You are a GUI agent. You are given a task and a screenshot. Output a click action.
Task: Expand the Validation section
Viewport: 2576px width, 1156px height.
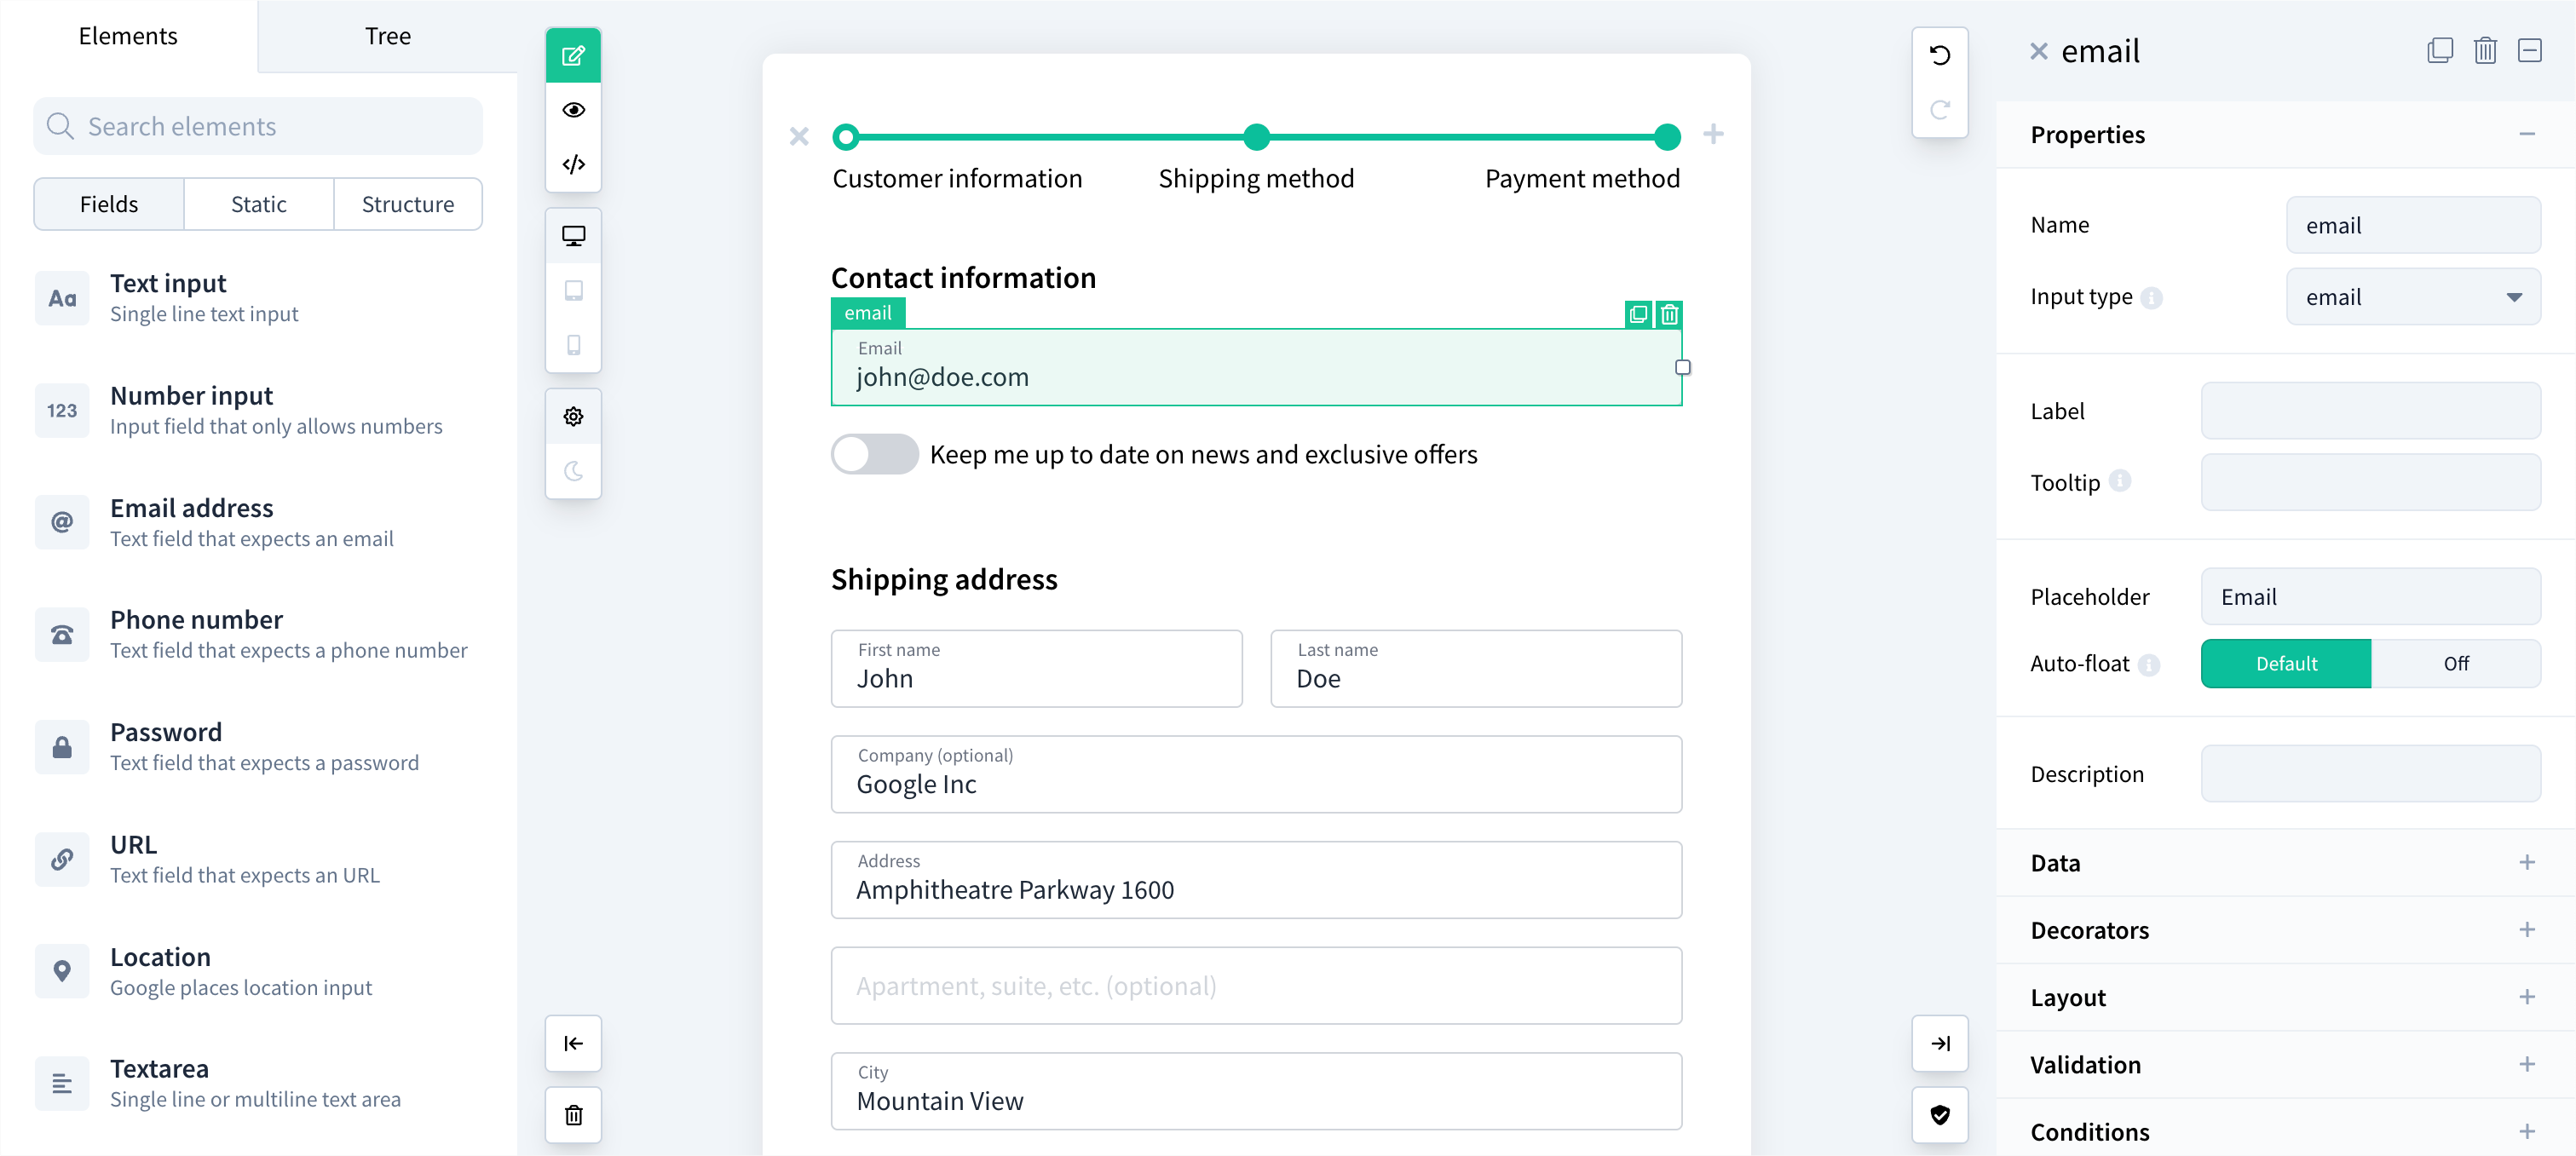(2528, 1064)
